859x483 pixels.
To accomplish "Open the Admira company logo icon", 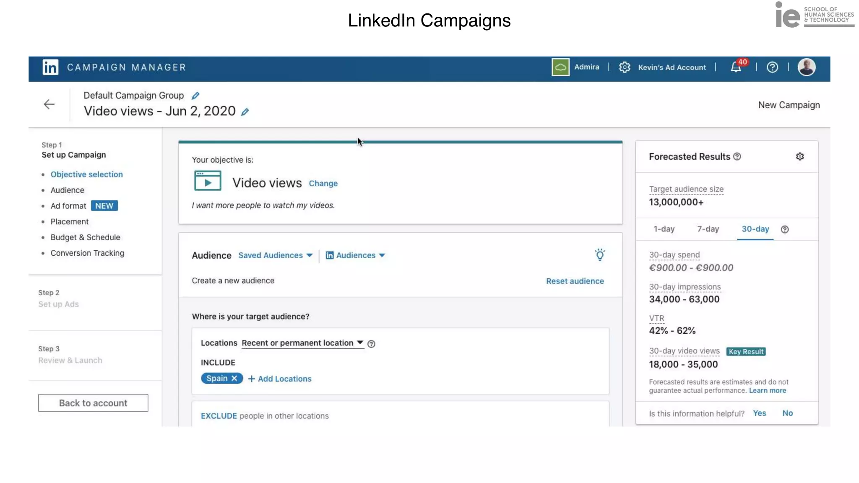I will (560, 67).
